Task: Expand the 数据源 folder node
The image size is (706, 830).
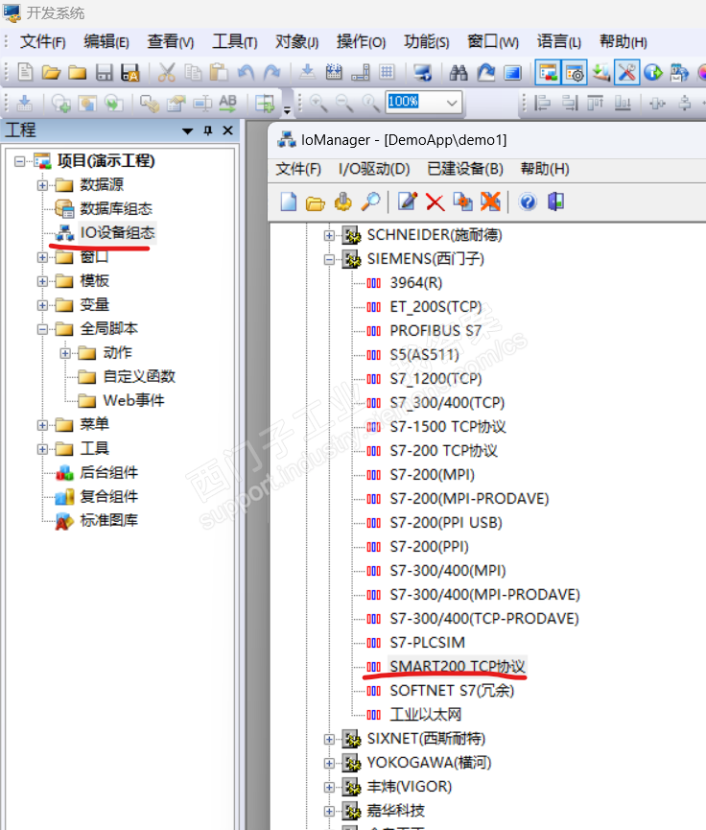Action: [42, 185]
